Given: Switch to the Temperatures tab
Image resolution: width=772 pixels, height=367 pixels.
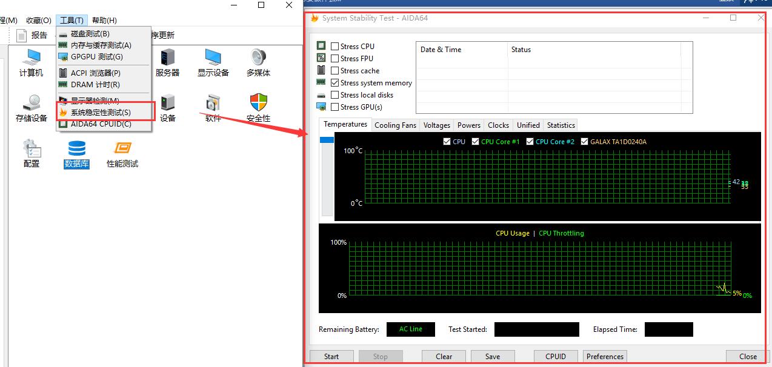Looking at the screenshot, I should tap(345, 124).
